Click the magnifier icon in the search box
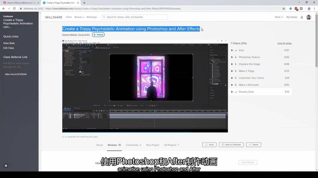 (104, 17)
